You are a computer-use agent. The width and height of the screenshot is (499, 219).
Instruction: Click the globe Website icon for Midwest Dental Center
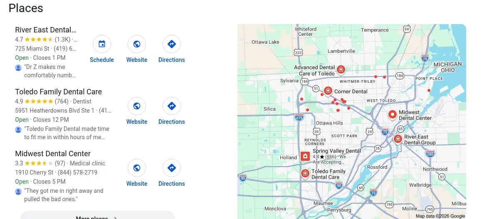point(137,168)
